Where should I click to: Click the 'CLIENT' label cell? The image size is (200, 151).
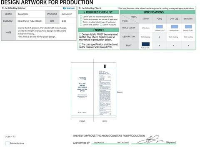click(8, 14)
